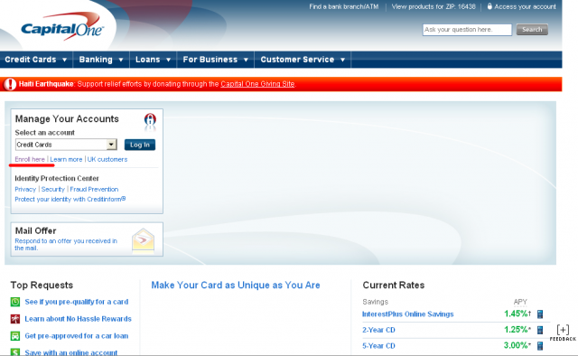The image size is (578, 356).
Task: Open Find a bank branch/ATM link
Action: point(344,6)
